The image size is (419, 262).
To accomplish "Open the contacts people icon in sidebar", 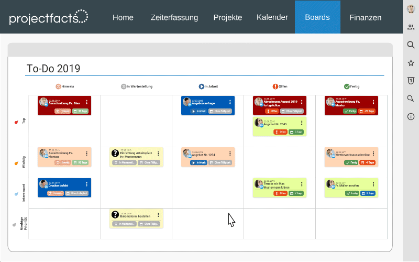I will click(x=411, y=27).
